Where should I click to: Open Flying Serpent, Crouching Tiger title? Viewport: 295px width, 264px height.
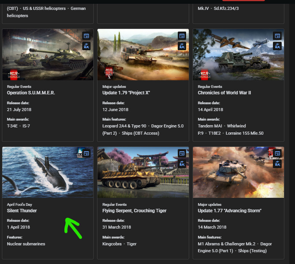tap(134, 211)
